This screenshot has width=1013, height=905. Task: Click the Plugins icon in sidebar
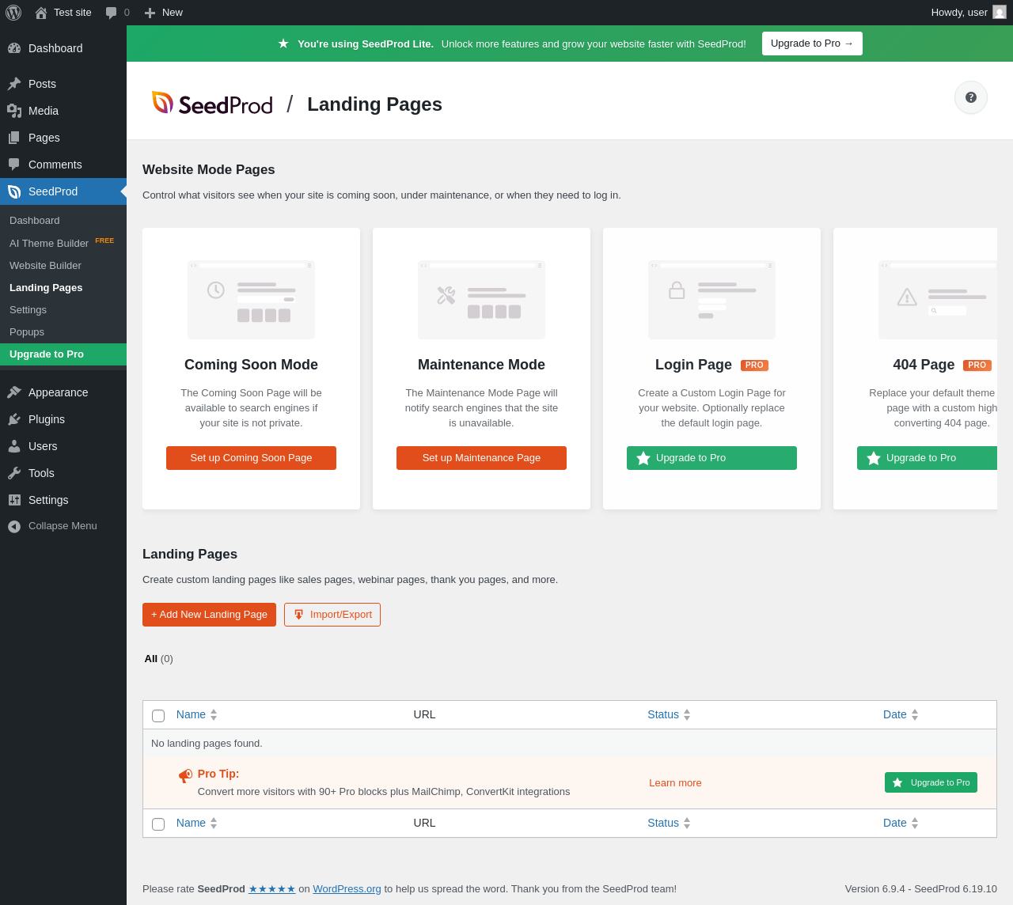pyautogui.click(x=14, y=419)
